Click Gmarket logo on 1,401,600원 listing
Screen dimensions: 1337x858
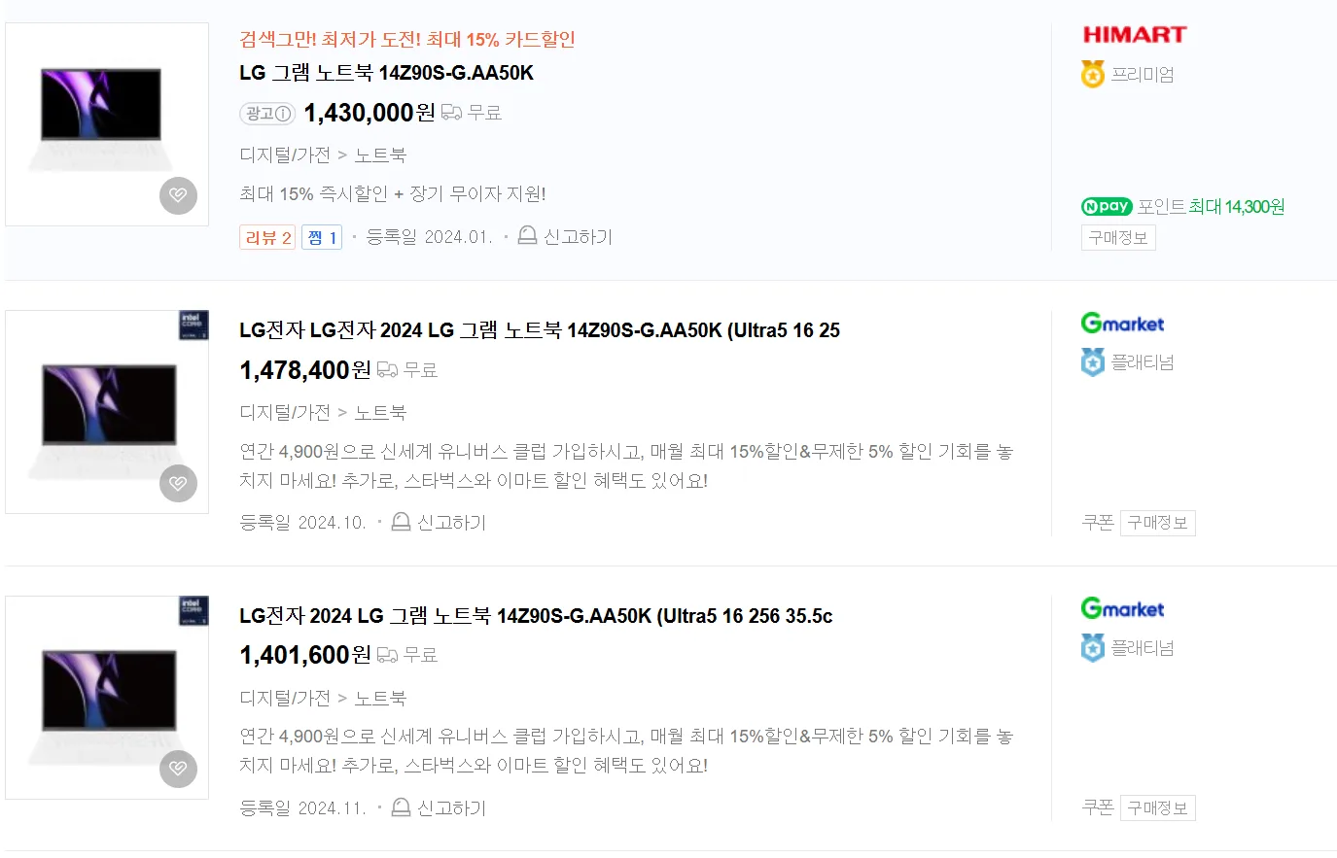[x=1122, y=608]
